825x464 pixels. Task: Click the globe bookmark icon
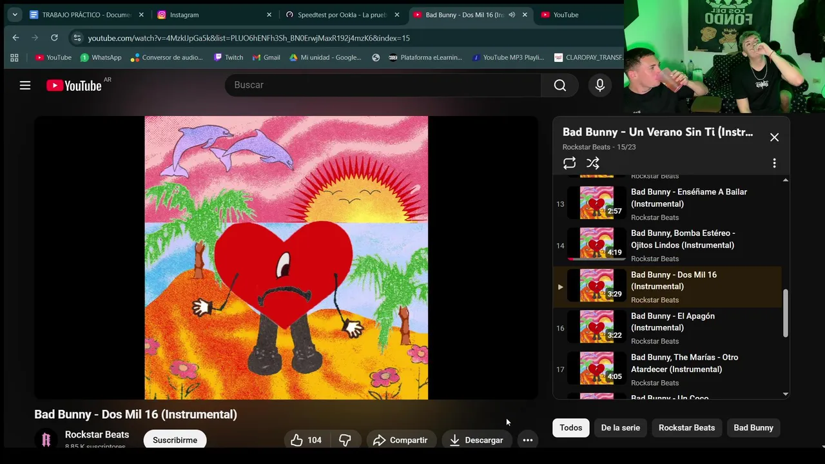(376, 57)
